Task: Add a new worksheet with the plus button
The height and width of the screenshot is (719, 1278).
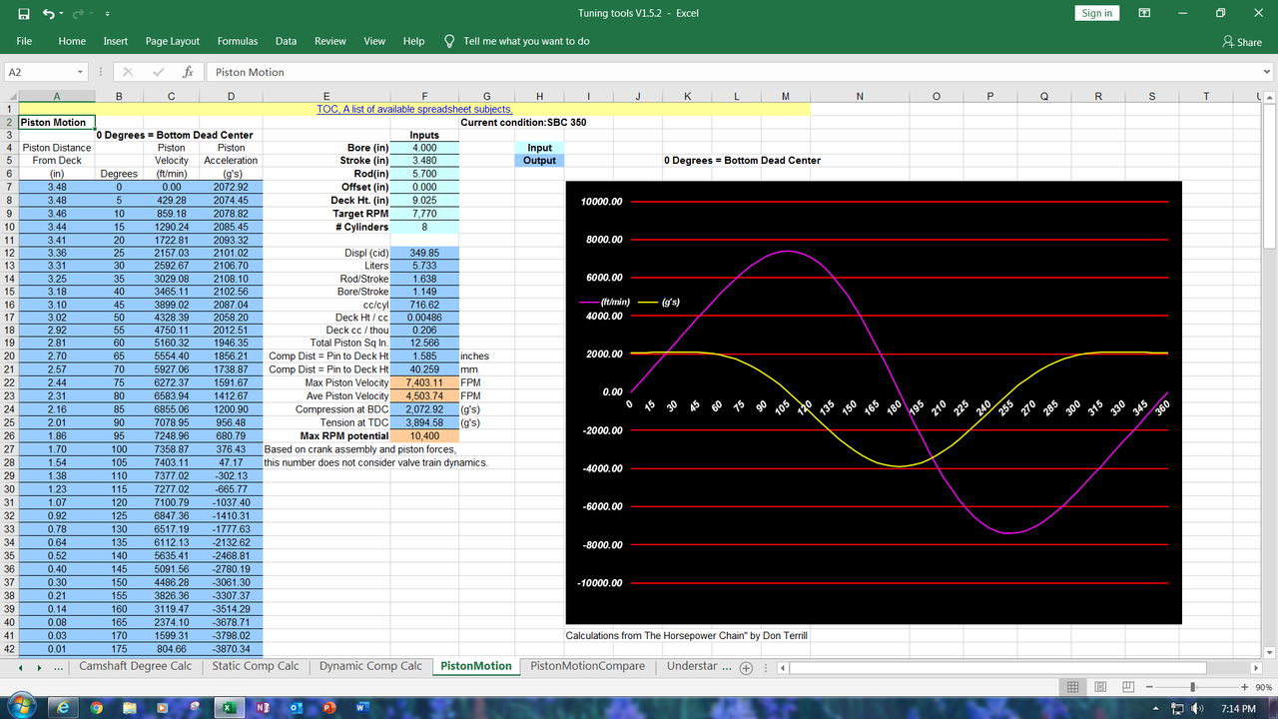Action: [746, 667]
